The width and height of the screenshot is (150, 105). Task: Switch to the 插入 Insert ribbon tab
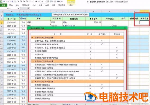[17, 5]
